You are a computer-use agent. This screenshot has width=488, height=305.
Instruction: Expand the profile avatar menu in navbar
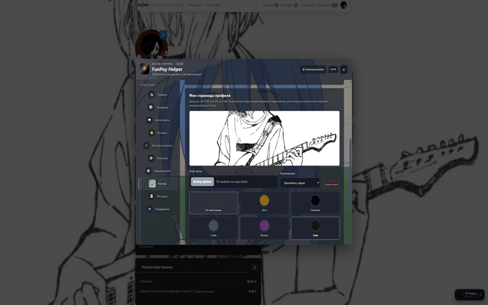345,5
